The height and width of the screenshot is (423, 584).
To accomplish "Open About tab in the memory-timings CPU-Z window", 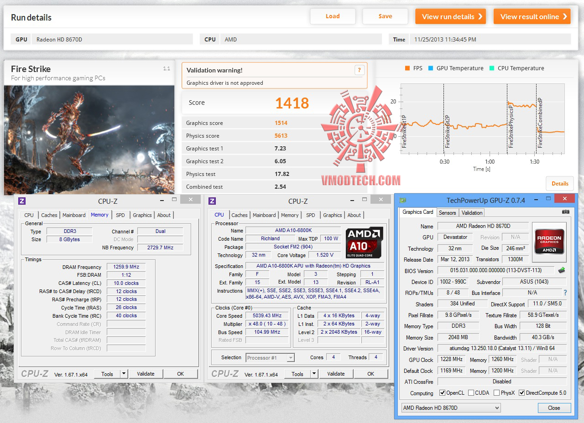I will pyautogui.click(x=164, y=215).
